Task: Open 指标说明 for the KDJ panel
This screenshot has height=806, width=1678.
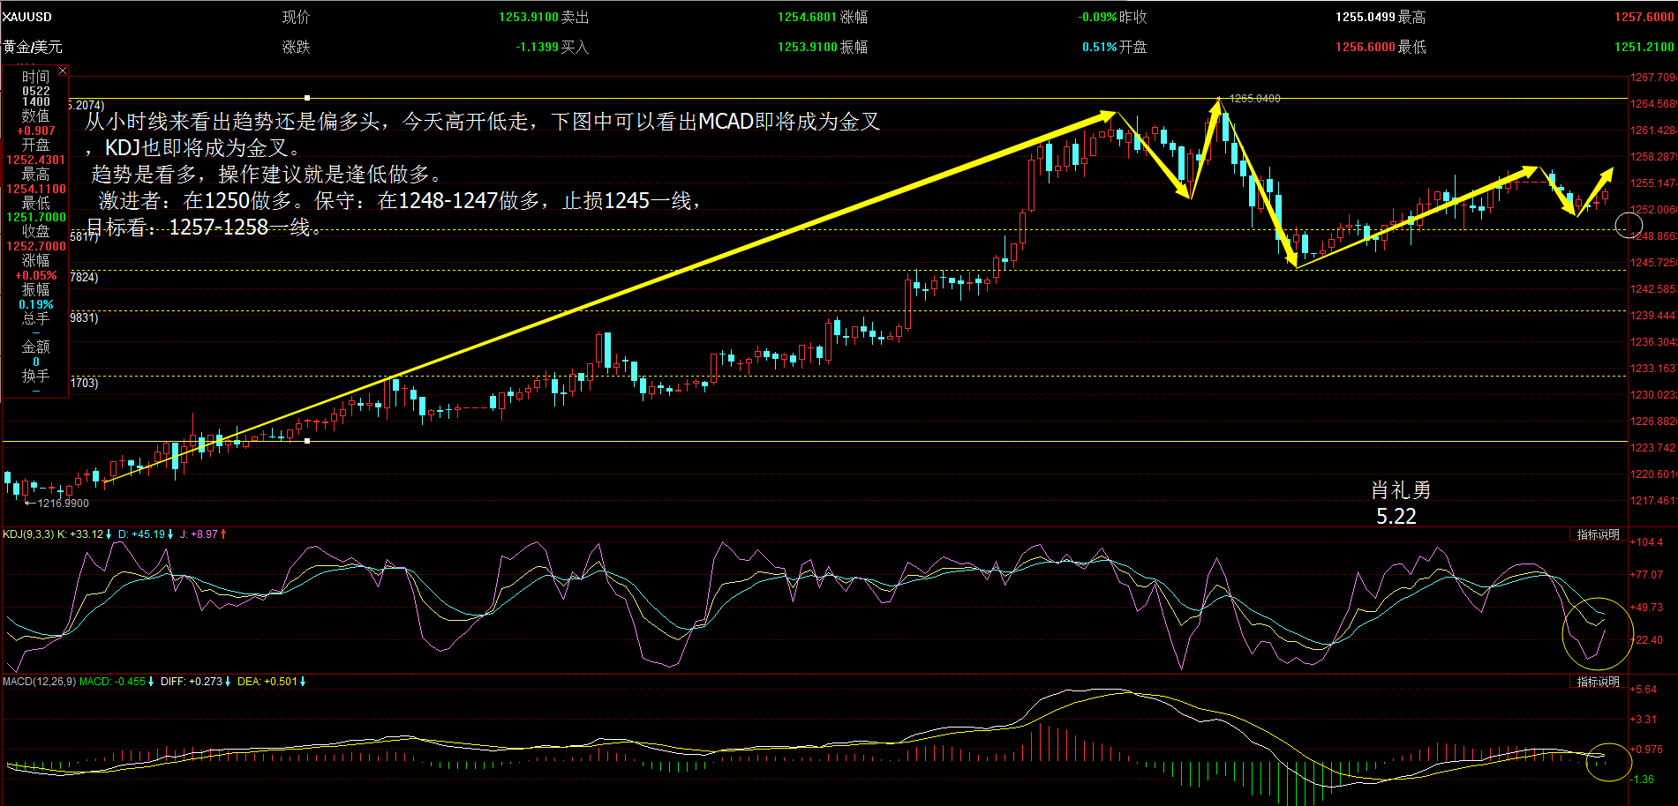Action: pos(1598,534)
